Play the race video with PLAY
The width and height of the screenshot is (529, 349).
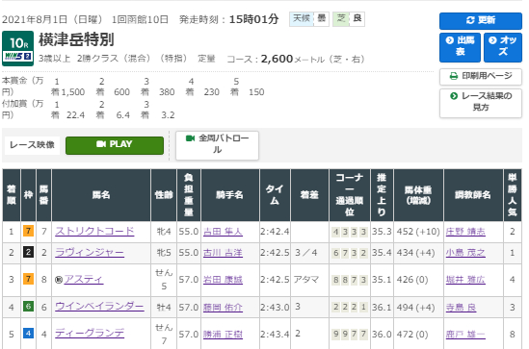click(115, 145)
